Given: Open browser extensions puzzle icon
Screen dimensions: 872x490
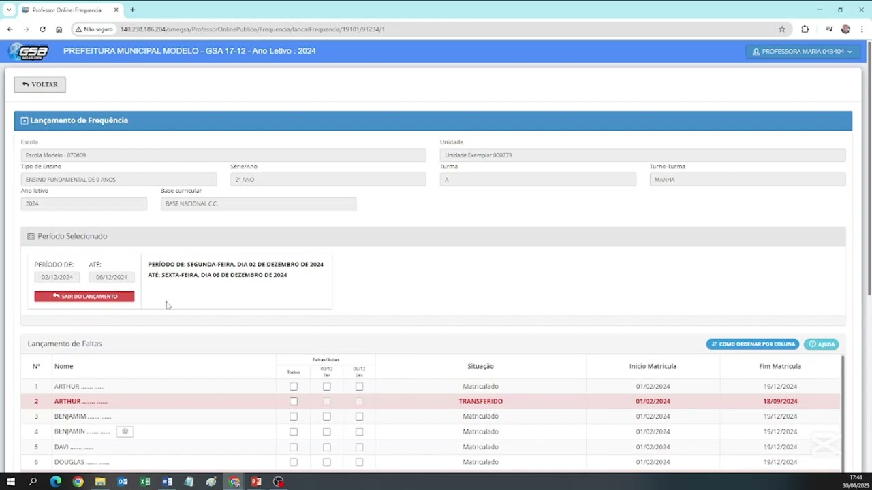Looking at the screenshot, I should coord(805,29).
